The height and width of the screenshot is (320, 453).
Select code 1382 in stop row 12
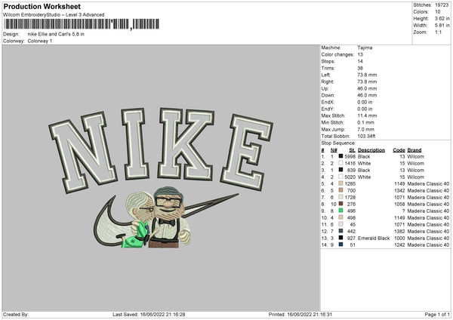400,232
